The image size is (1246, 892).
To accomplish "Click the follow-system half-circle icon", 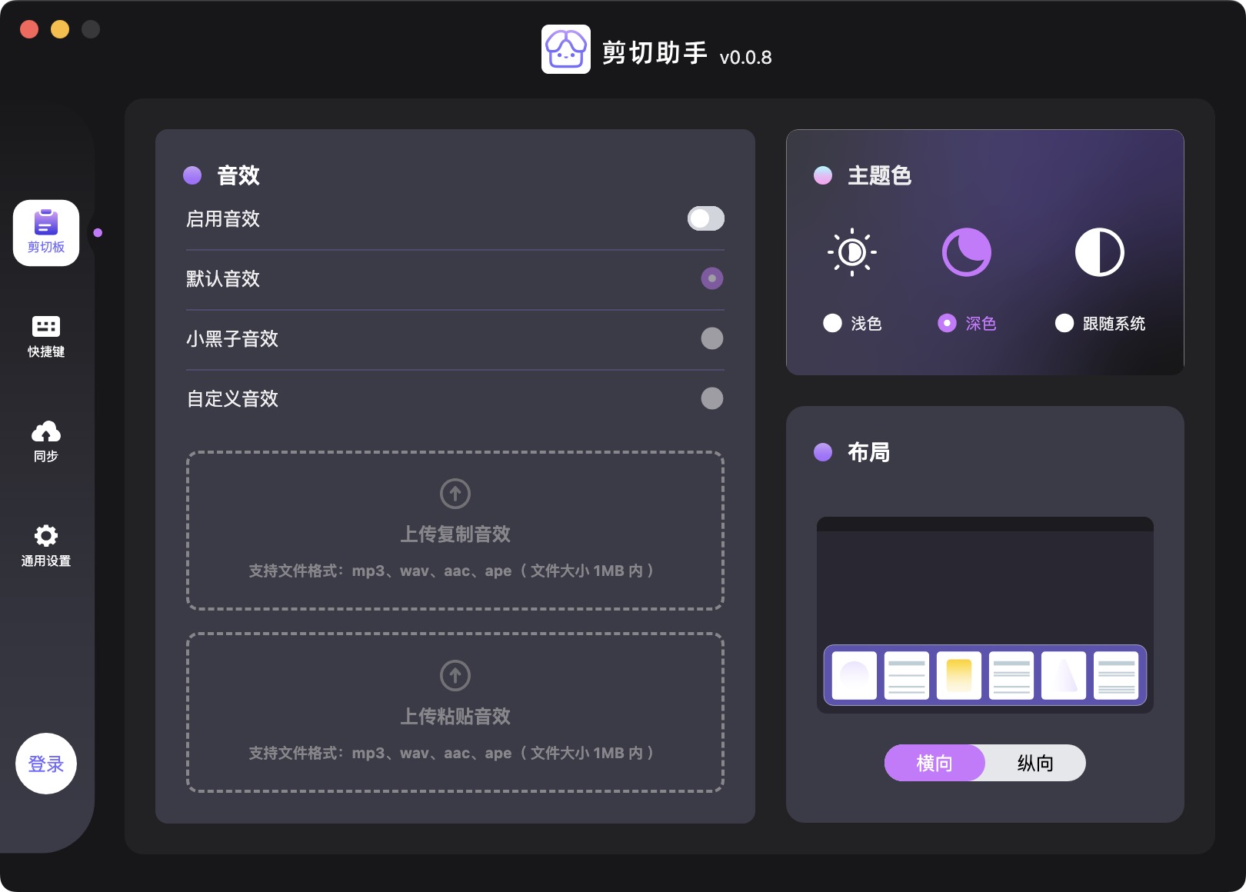I will (x=1099, y=252).
